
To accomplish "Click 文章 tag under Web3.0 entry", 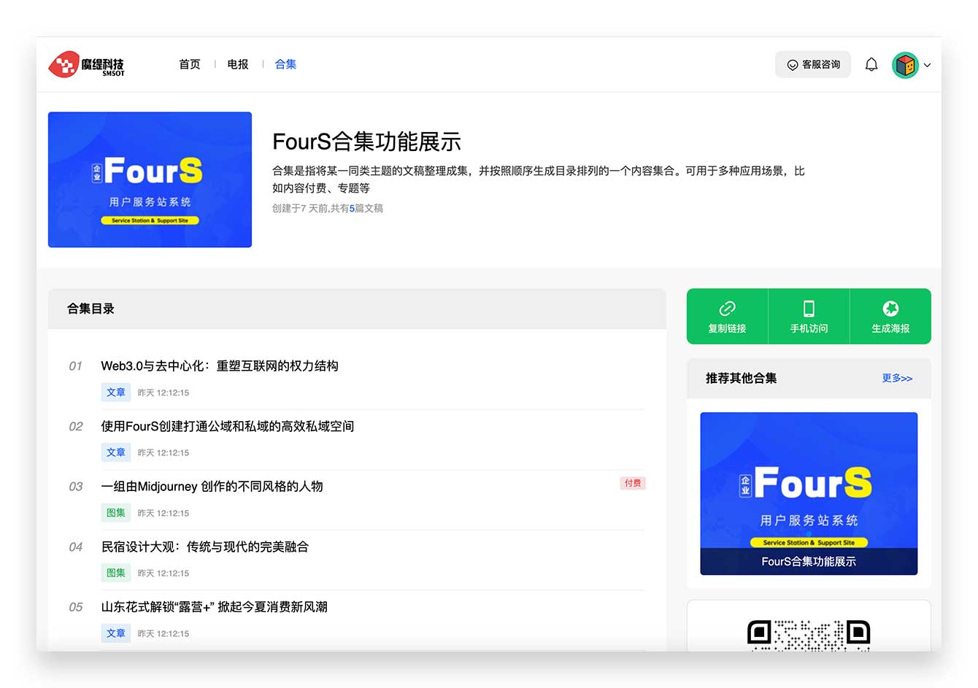I will pos(116,392).
